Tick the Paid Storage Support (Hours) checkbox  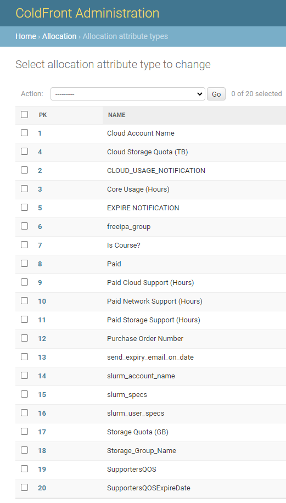[x=24, y=320]
